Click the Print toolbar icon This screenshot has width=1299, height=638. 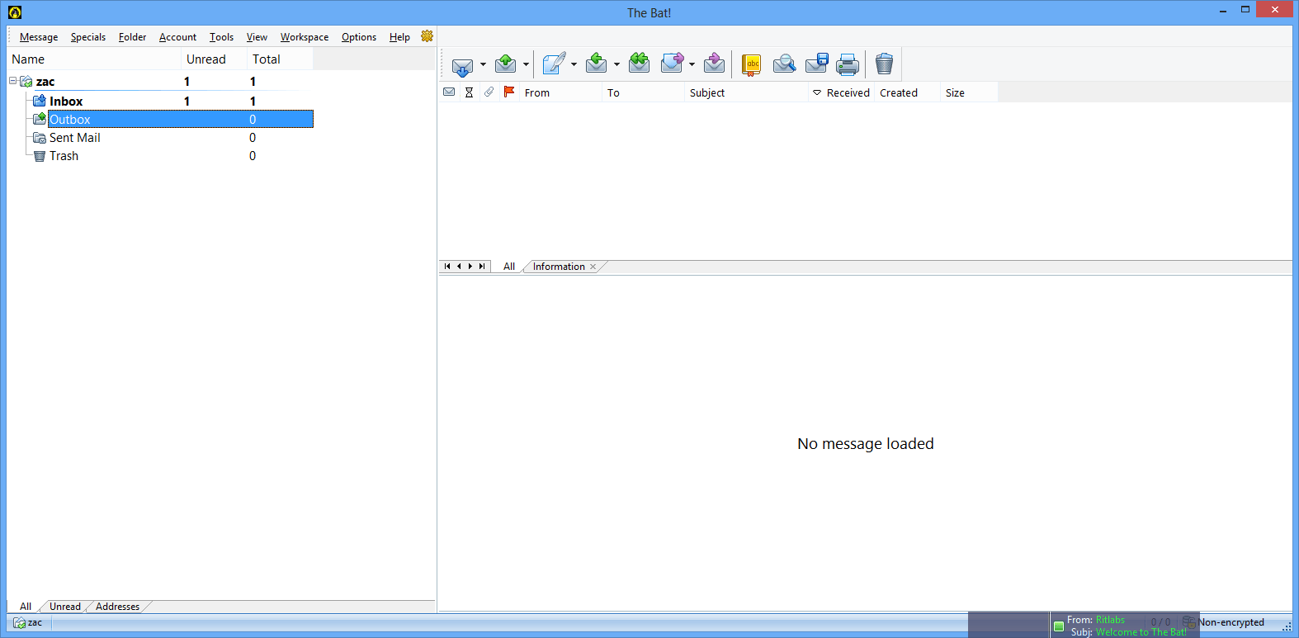click(x=848, y=64)
